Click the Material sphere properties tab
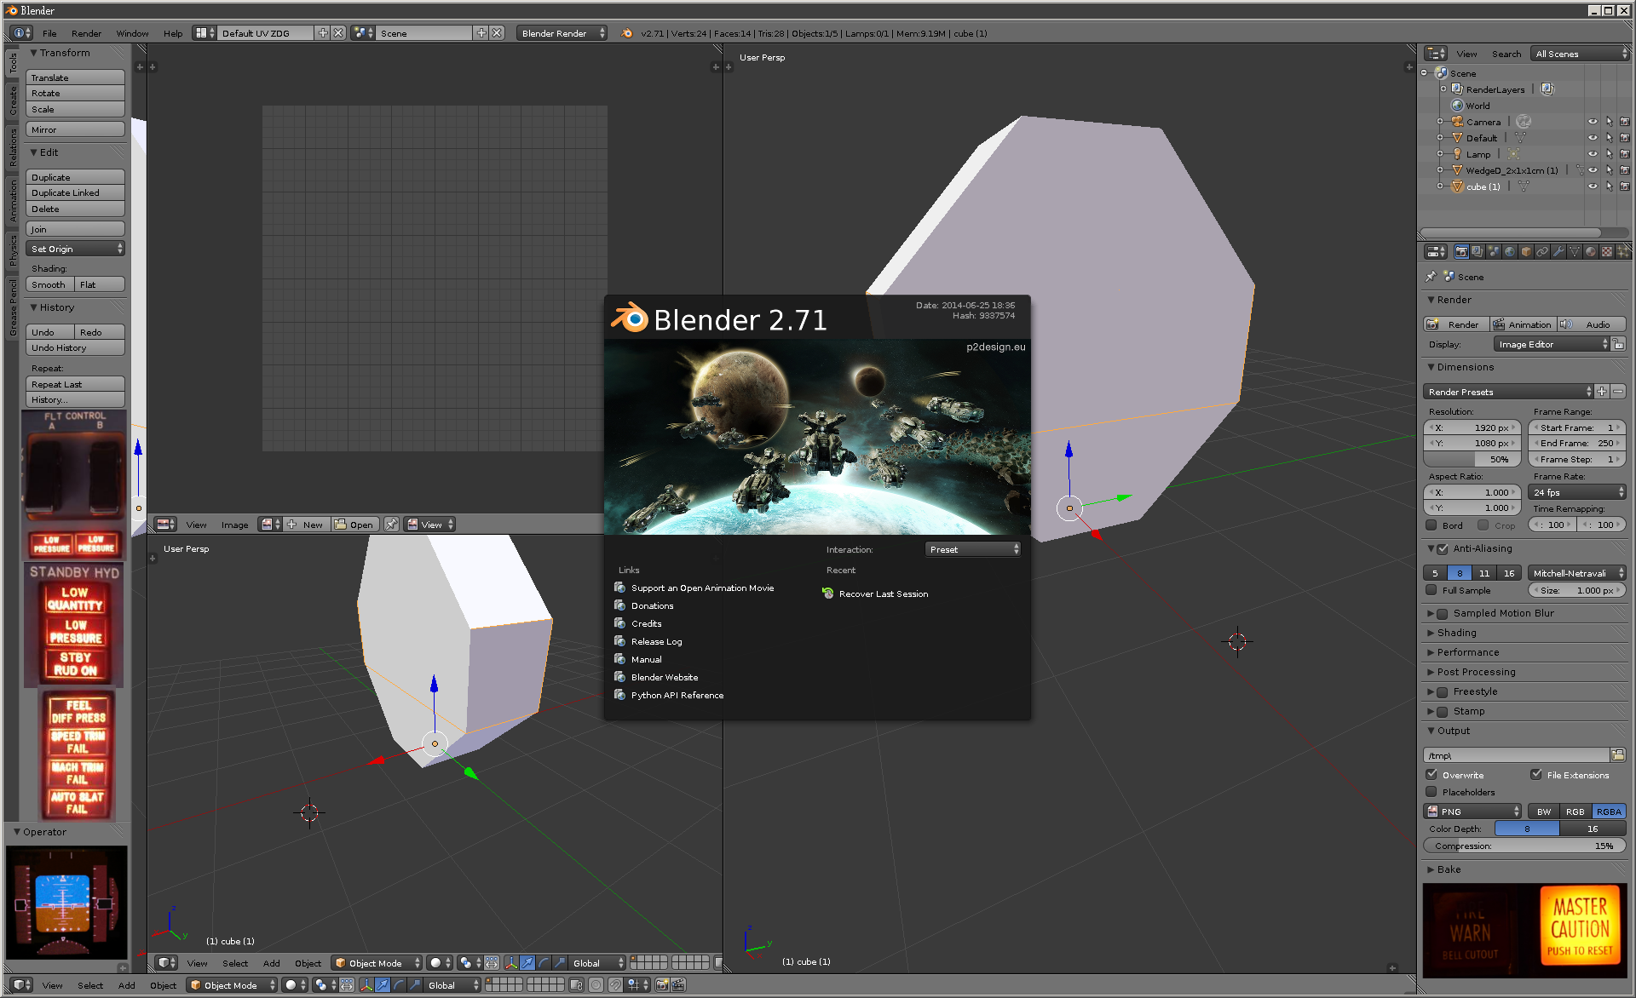 (x=1590, y=252)
